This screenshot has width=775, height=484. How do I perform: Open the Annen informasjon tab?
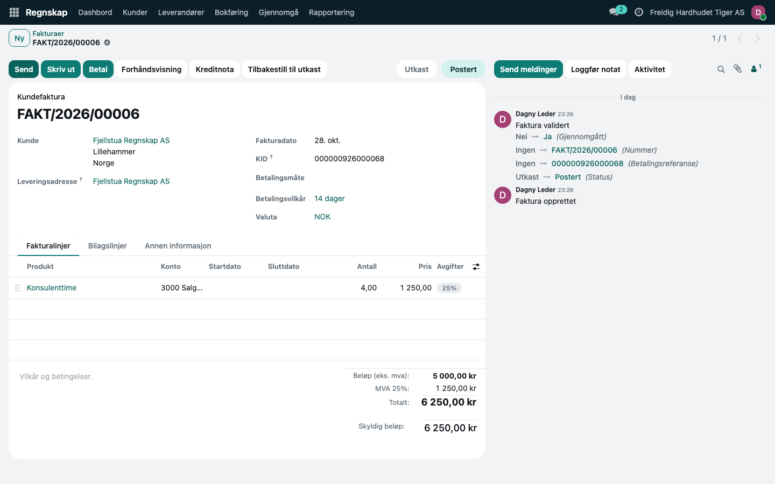[178, 246]
